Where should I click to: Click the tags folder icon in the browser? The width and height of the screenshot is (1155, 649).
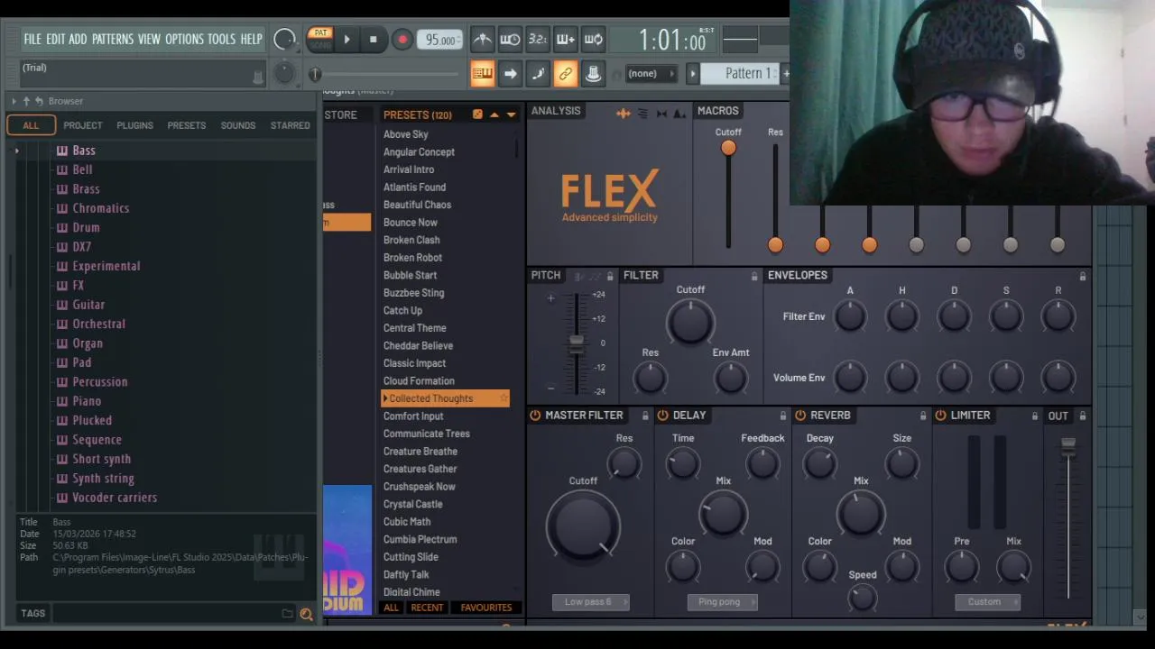coord(287,614)
